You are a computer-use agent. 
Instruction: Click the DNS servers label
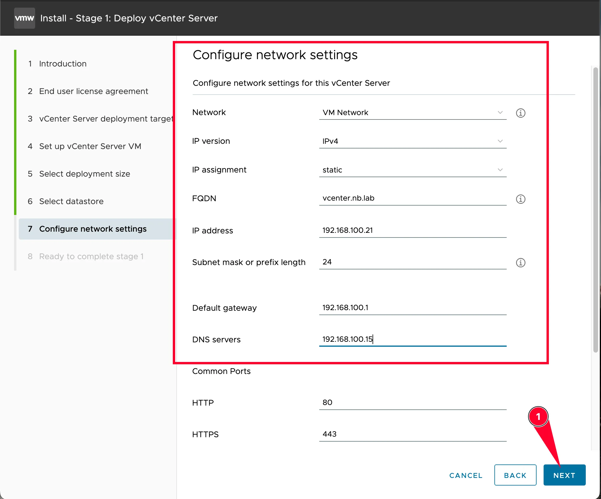point(216,340)
